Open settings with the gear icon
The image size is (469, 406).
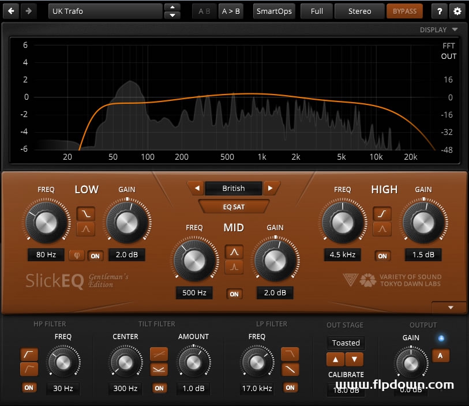click(x=457, y=11)
